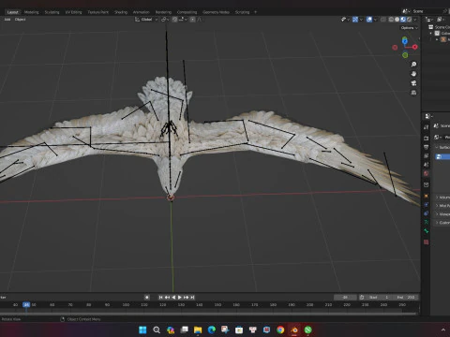Open Options dropdown in viewport

click(410, 28)
